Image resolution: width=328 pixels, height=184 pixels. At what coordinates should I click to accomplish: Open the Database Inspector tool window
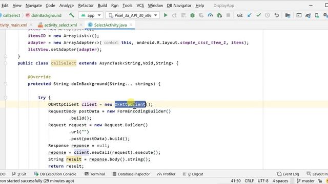(x=131, y=174)
